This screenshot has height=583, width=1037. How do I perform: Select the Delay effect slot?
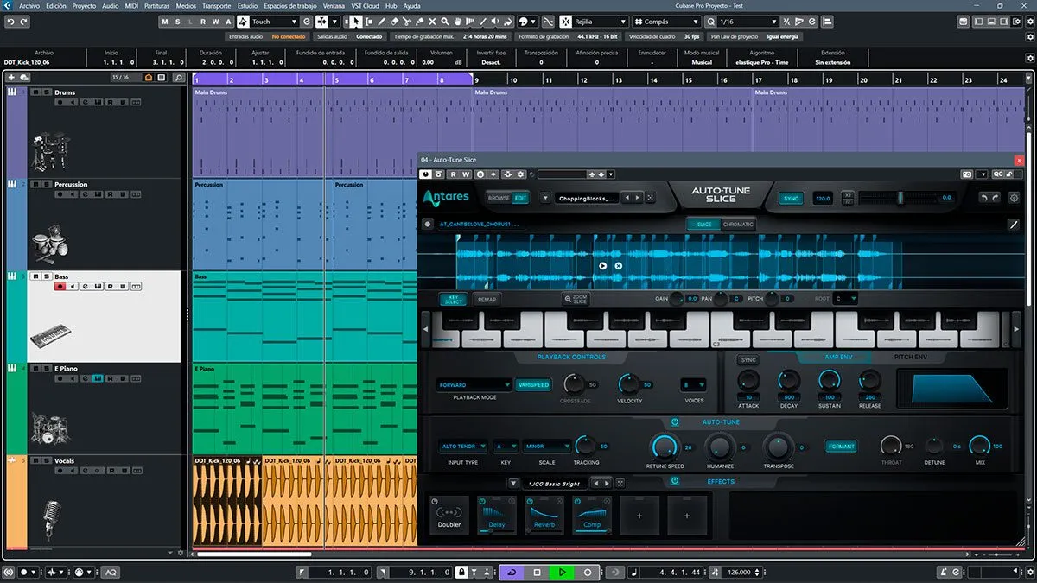[497, 515]
